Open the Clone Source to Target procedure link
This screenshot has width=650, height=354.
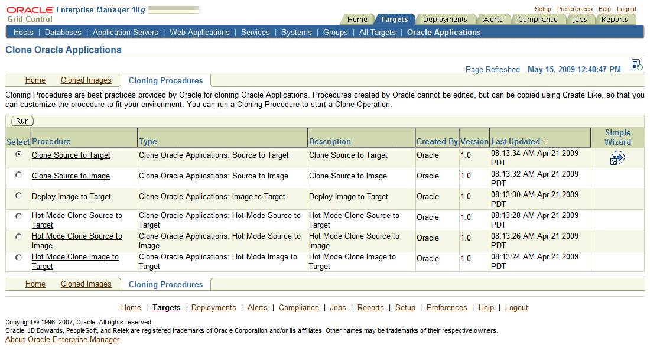pyautogui.click(x=71, y=155)
